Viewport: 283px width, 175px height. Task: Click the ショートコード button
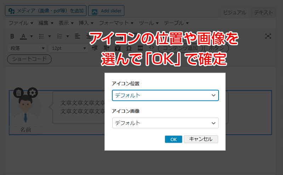29,59
